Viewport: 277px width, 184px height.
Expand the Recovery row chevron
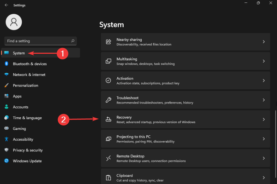(x=264, y=120)
